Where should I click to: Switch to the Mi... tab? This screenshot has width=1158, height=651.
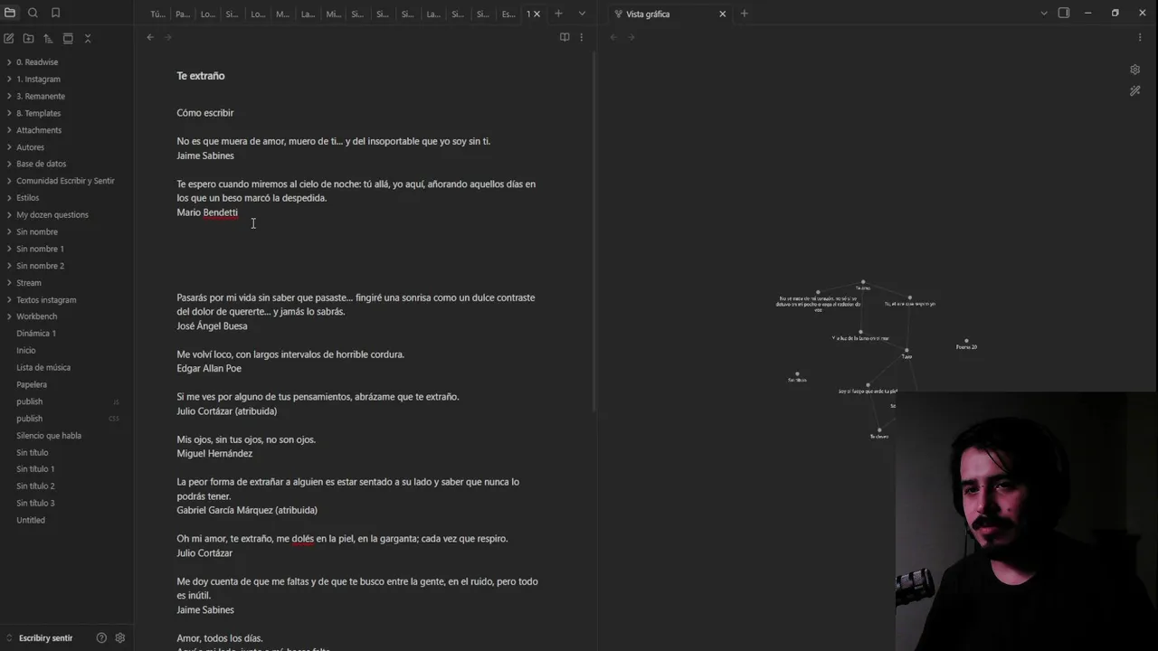(333, 14)
